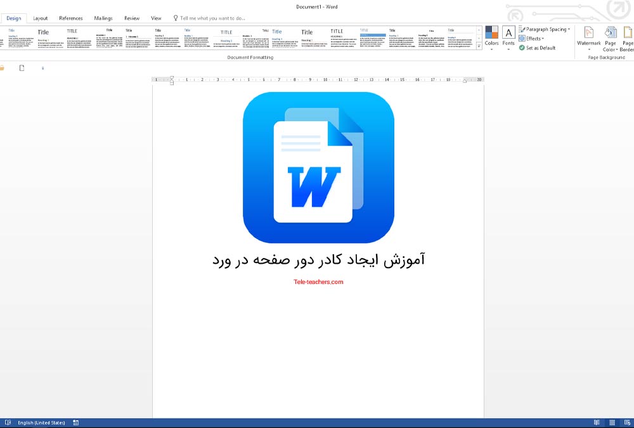
Task: Open the Theme Colors menu
Action: coord(492,38)
